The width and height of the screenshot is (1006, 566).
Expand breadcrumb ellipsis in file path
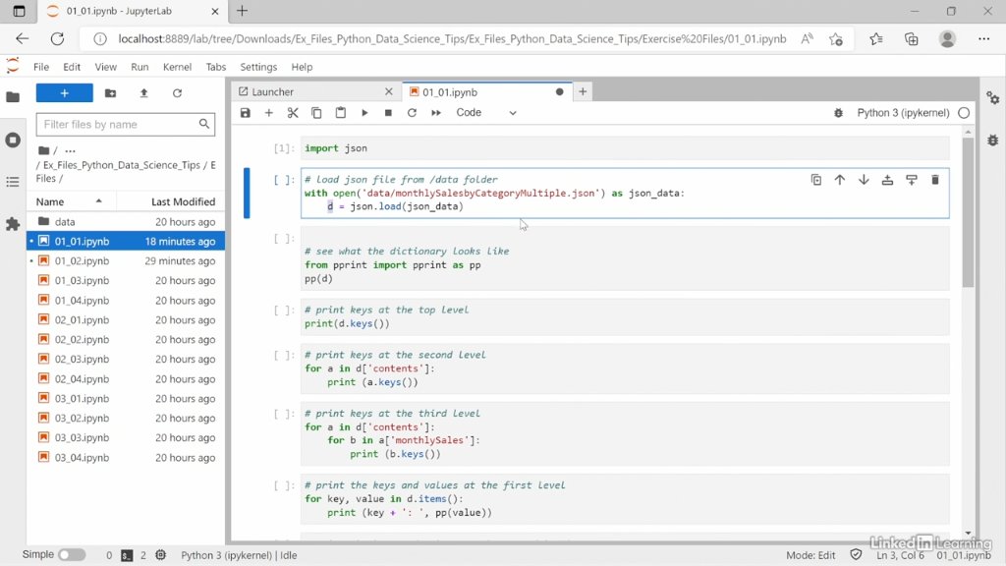(70, 150)
